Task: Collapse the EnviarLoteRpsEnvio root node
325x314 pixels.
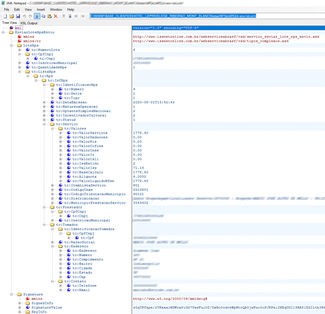Action: coord(3,32)
